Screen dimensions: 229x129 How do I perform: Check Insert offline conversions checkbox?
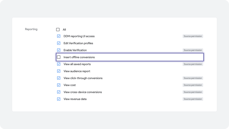coord(59,57)
